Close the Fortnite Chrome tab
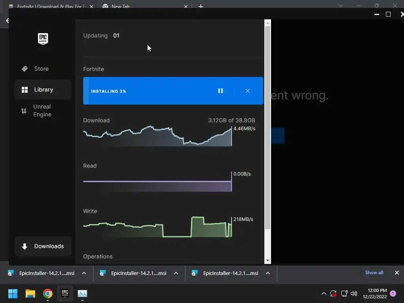 (x=92, y=6)
